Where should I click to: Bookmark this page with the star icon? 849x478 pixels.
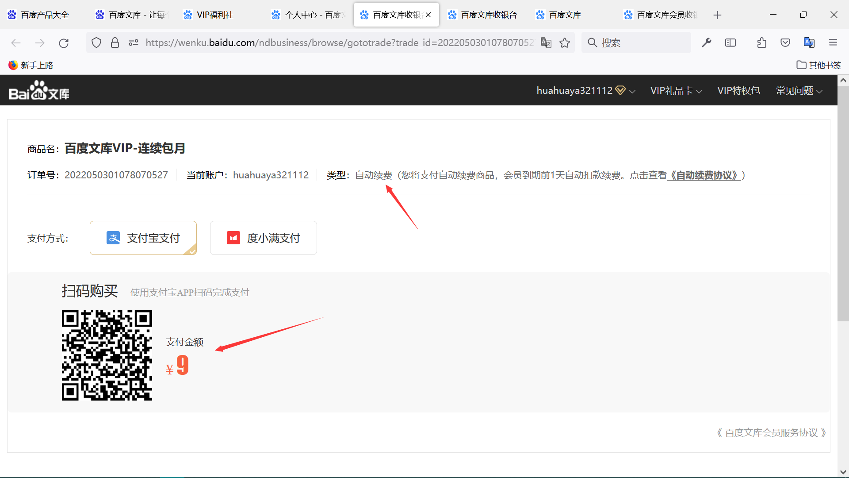(x=565, y=43)
